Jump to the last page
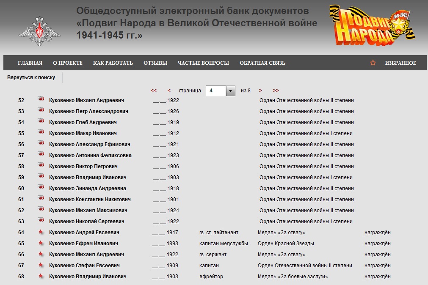Image resolution: width=428 pixels, height=285 pixels. coord(276,91)
